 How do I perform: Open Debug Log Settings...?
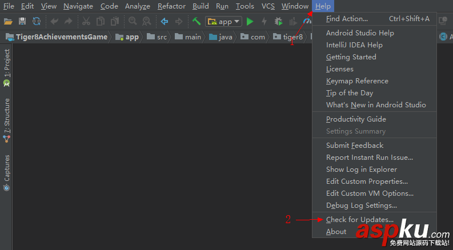pos(374,205)
